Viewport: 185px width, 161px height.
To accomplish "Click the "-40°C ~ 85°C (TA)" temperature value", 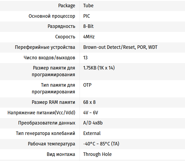I will tap(101, 144).
